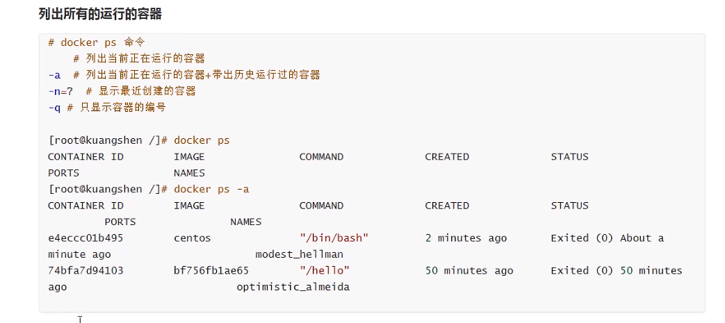Image resolution: width=725 pixels, height=323 pixels.
Task: Click the first 'docker ps' command
Action: (x=202, y=140)
